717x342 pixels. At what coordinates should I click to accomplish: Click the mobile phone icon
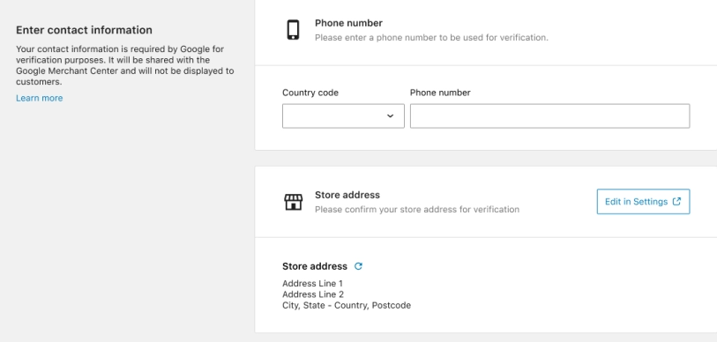click(293, 30)
